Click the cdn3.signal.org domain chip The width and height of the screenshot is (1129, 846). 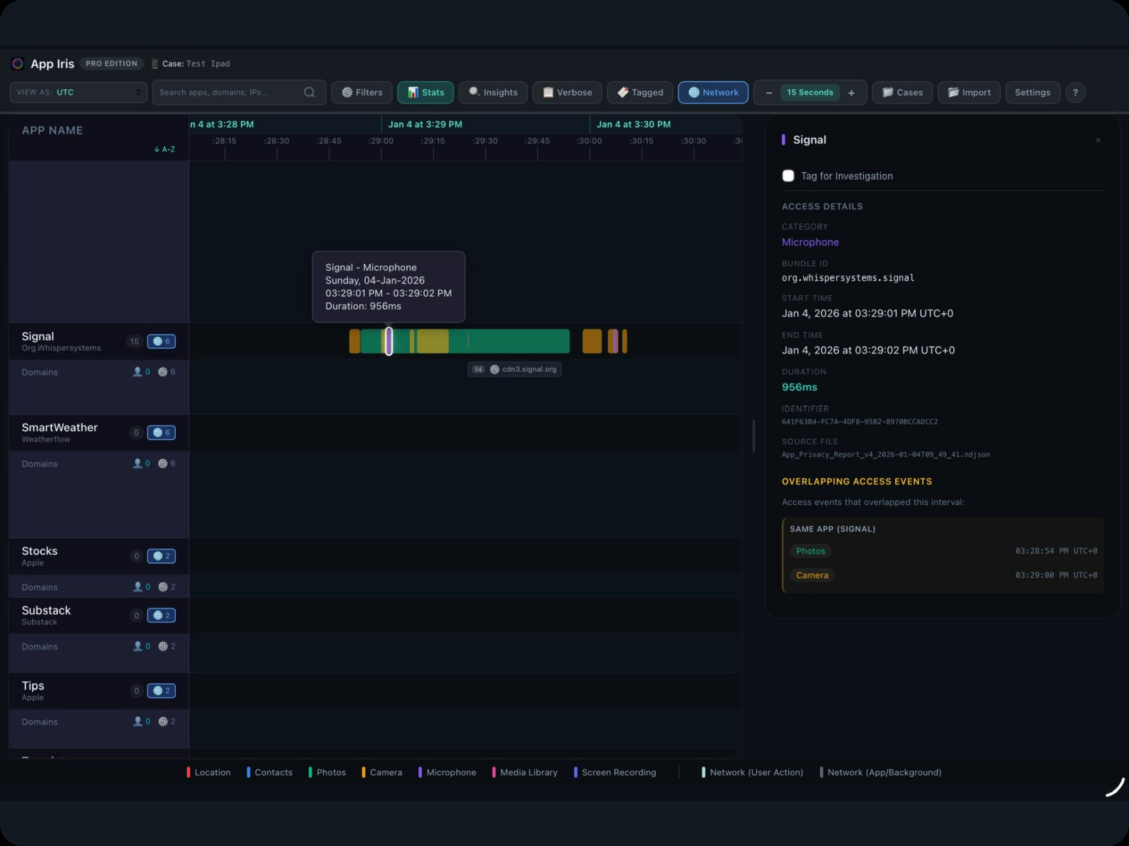click(x=514, y=369)
